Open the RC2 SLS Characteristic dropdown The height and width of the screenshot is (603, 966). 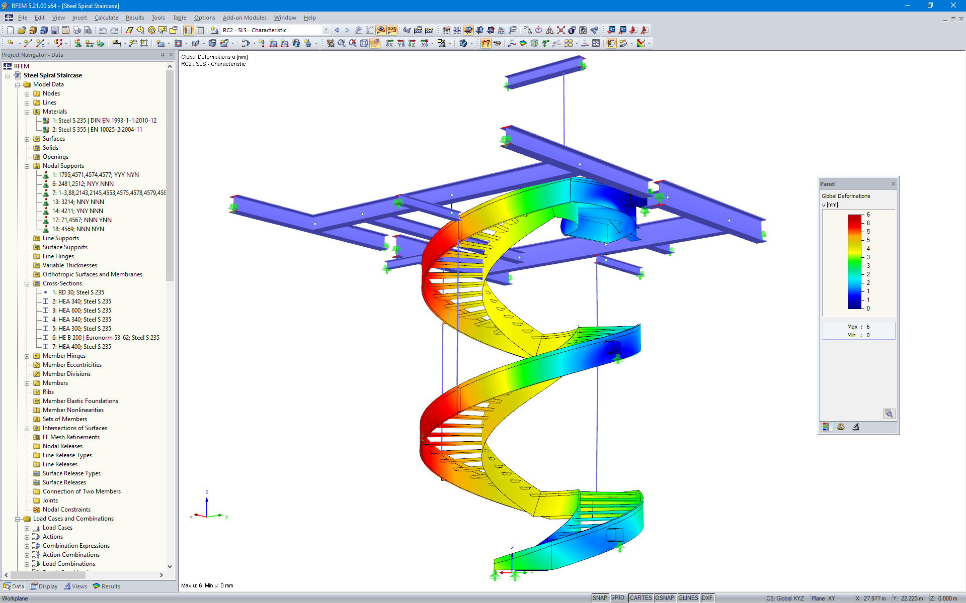click(x=326, y=30)
